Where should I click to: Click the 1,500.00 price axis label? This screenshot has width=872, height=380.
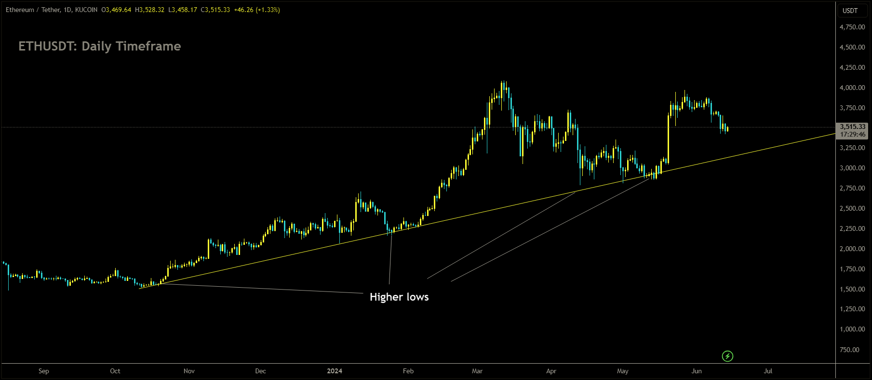(x=852, y=289)
